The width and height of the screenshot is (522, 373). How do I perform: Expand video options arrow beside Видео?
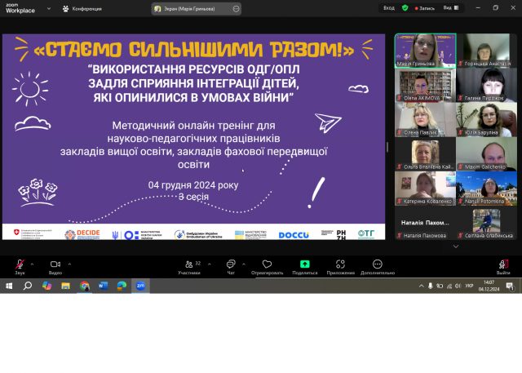[x=69, y=264]
